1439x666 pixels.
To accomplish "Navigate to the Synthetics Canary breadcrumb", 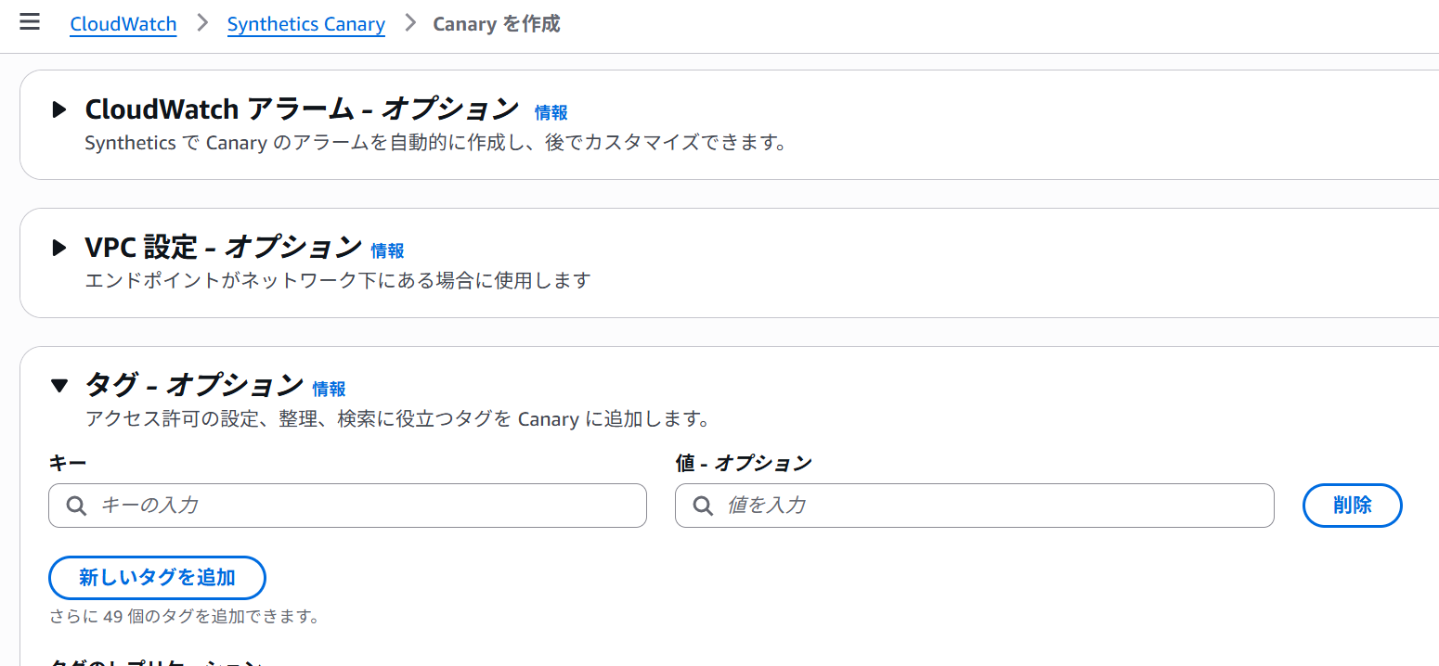I will 305,24.
